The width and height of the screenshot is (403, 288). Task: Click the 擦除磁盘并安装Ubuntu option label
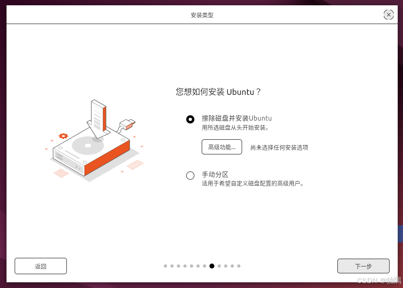coord(236,118)
